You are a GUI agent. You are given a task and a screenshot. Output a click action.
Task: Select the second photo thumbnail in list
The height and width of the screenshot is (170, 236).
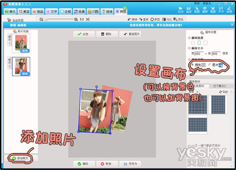[21, 66]
